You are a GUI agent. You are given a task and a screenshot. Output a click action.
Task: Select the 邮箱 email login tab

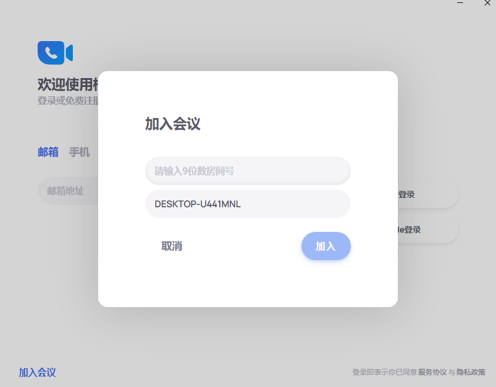click(47, 152)
